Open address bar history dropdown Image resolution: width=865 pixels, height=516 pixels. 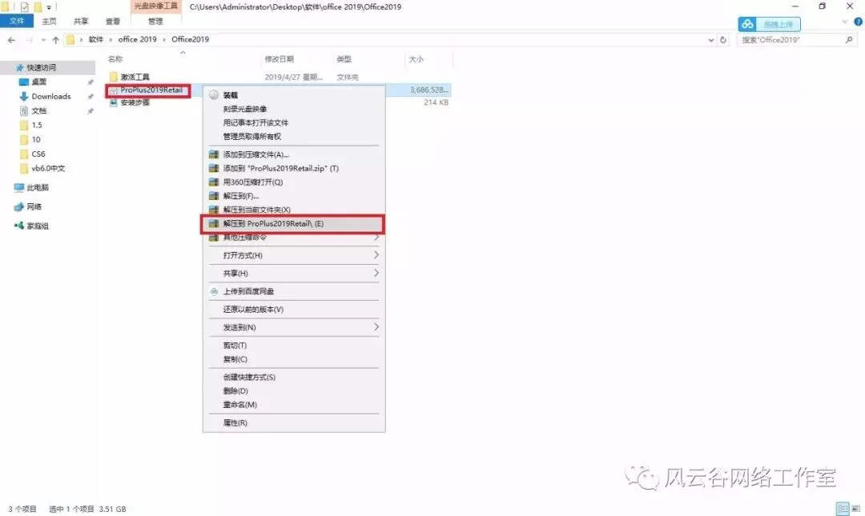coord(711,40)
